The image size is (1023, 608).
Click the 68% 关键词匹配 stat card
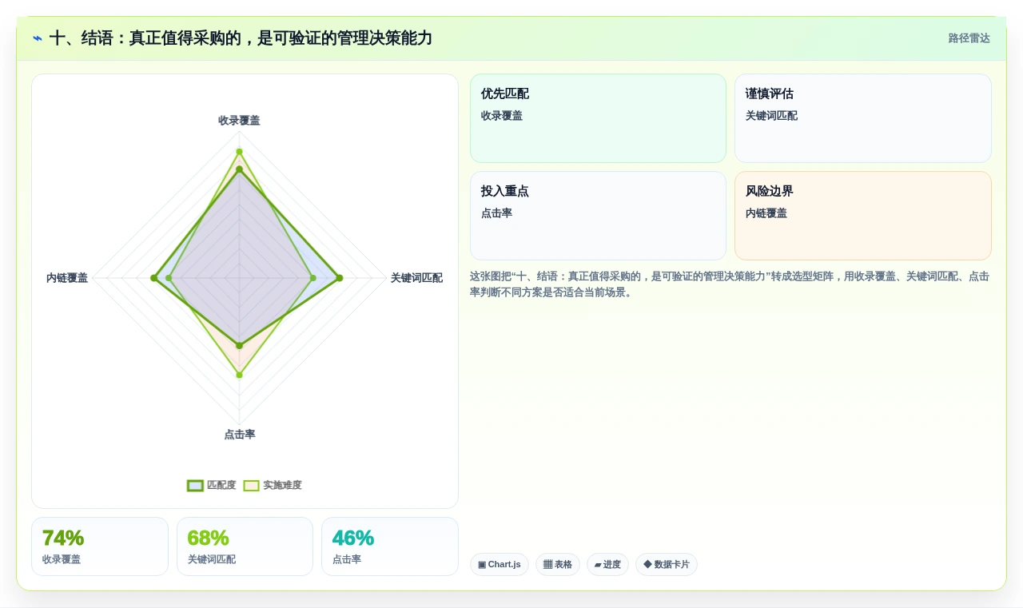245,546
